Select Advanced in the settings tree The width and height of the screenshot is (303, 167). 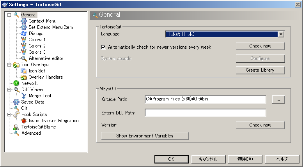[x=31, y=133]
